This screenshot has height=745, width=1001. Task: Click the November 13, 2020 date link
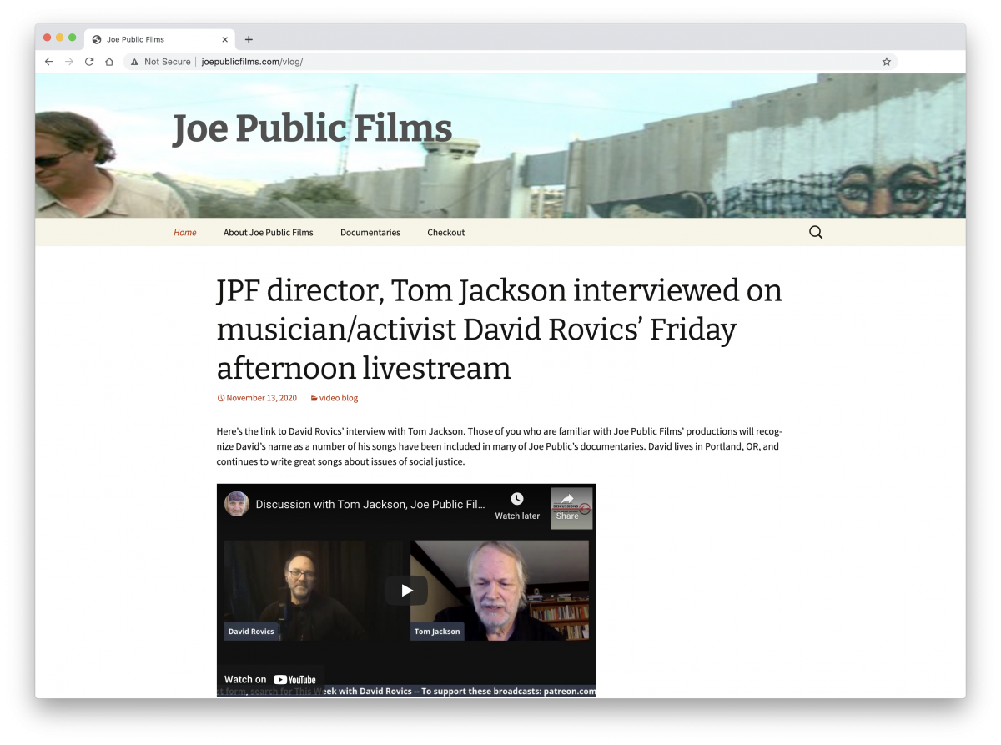point(257,398)
